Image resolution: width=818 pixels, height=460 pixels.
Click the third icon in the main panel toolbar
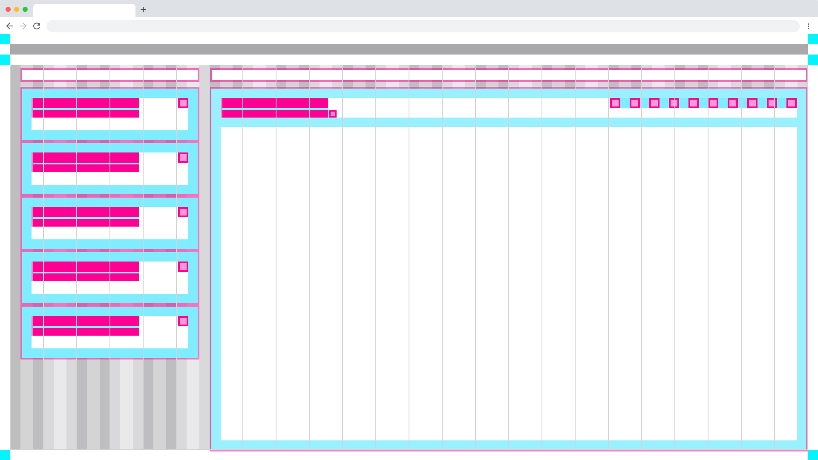654,103
